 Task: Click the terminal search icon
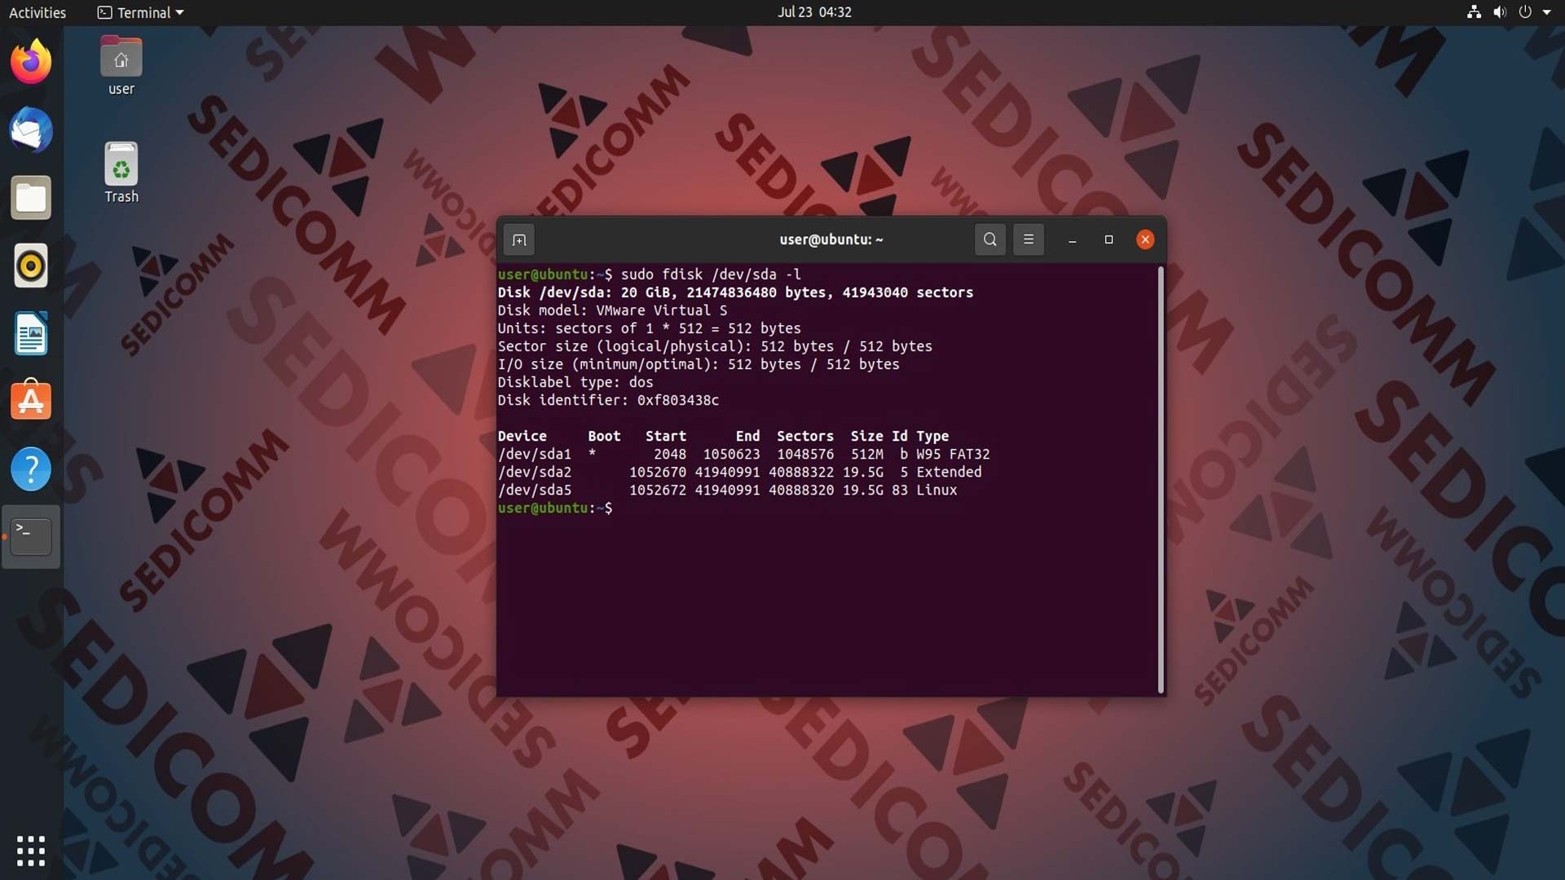pos(990,240)
